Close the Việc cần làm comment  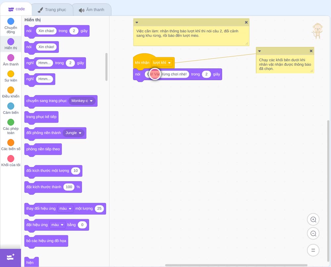click(x=246, y=22)
